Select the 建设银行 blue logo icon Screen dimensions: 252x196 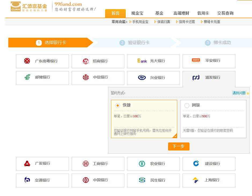[196, 163]
